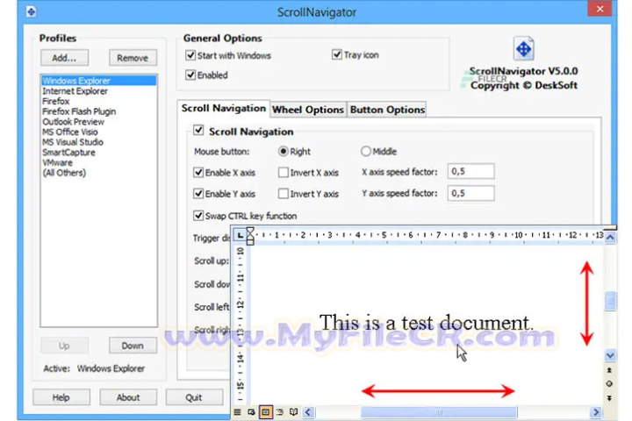Image resolution: width=632 pixels, height=421 pixels.
Task: Select Internet Explorer profile
Action: pos(98,91)
